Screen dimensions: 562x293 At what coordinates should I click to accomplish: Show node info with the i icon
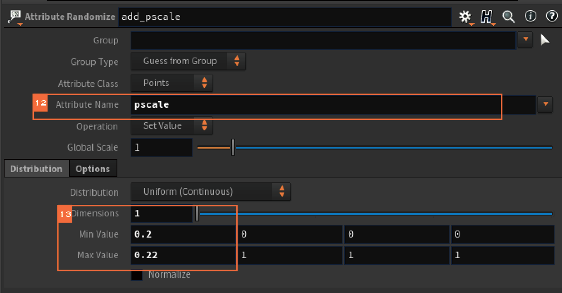pyautogui.click(x=530, y=16)
